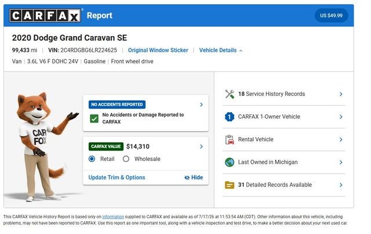Click the Vehicle Details chevron arrow
The image size is (371, 234).
(x=241, y=51)
